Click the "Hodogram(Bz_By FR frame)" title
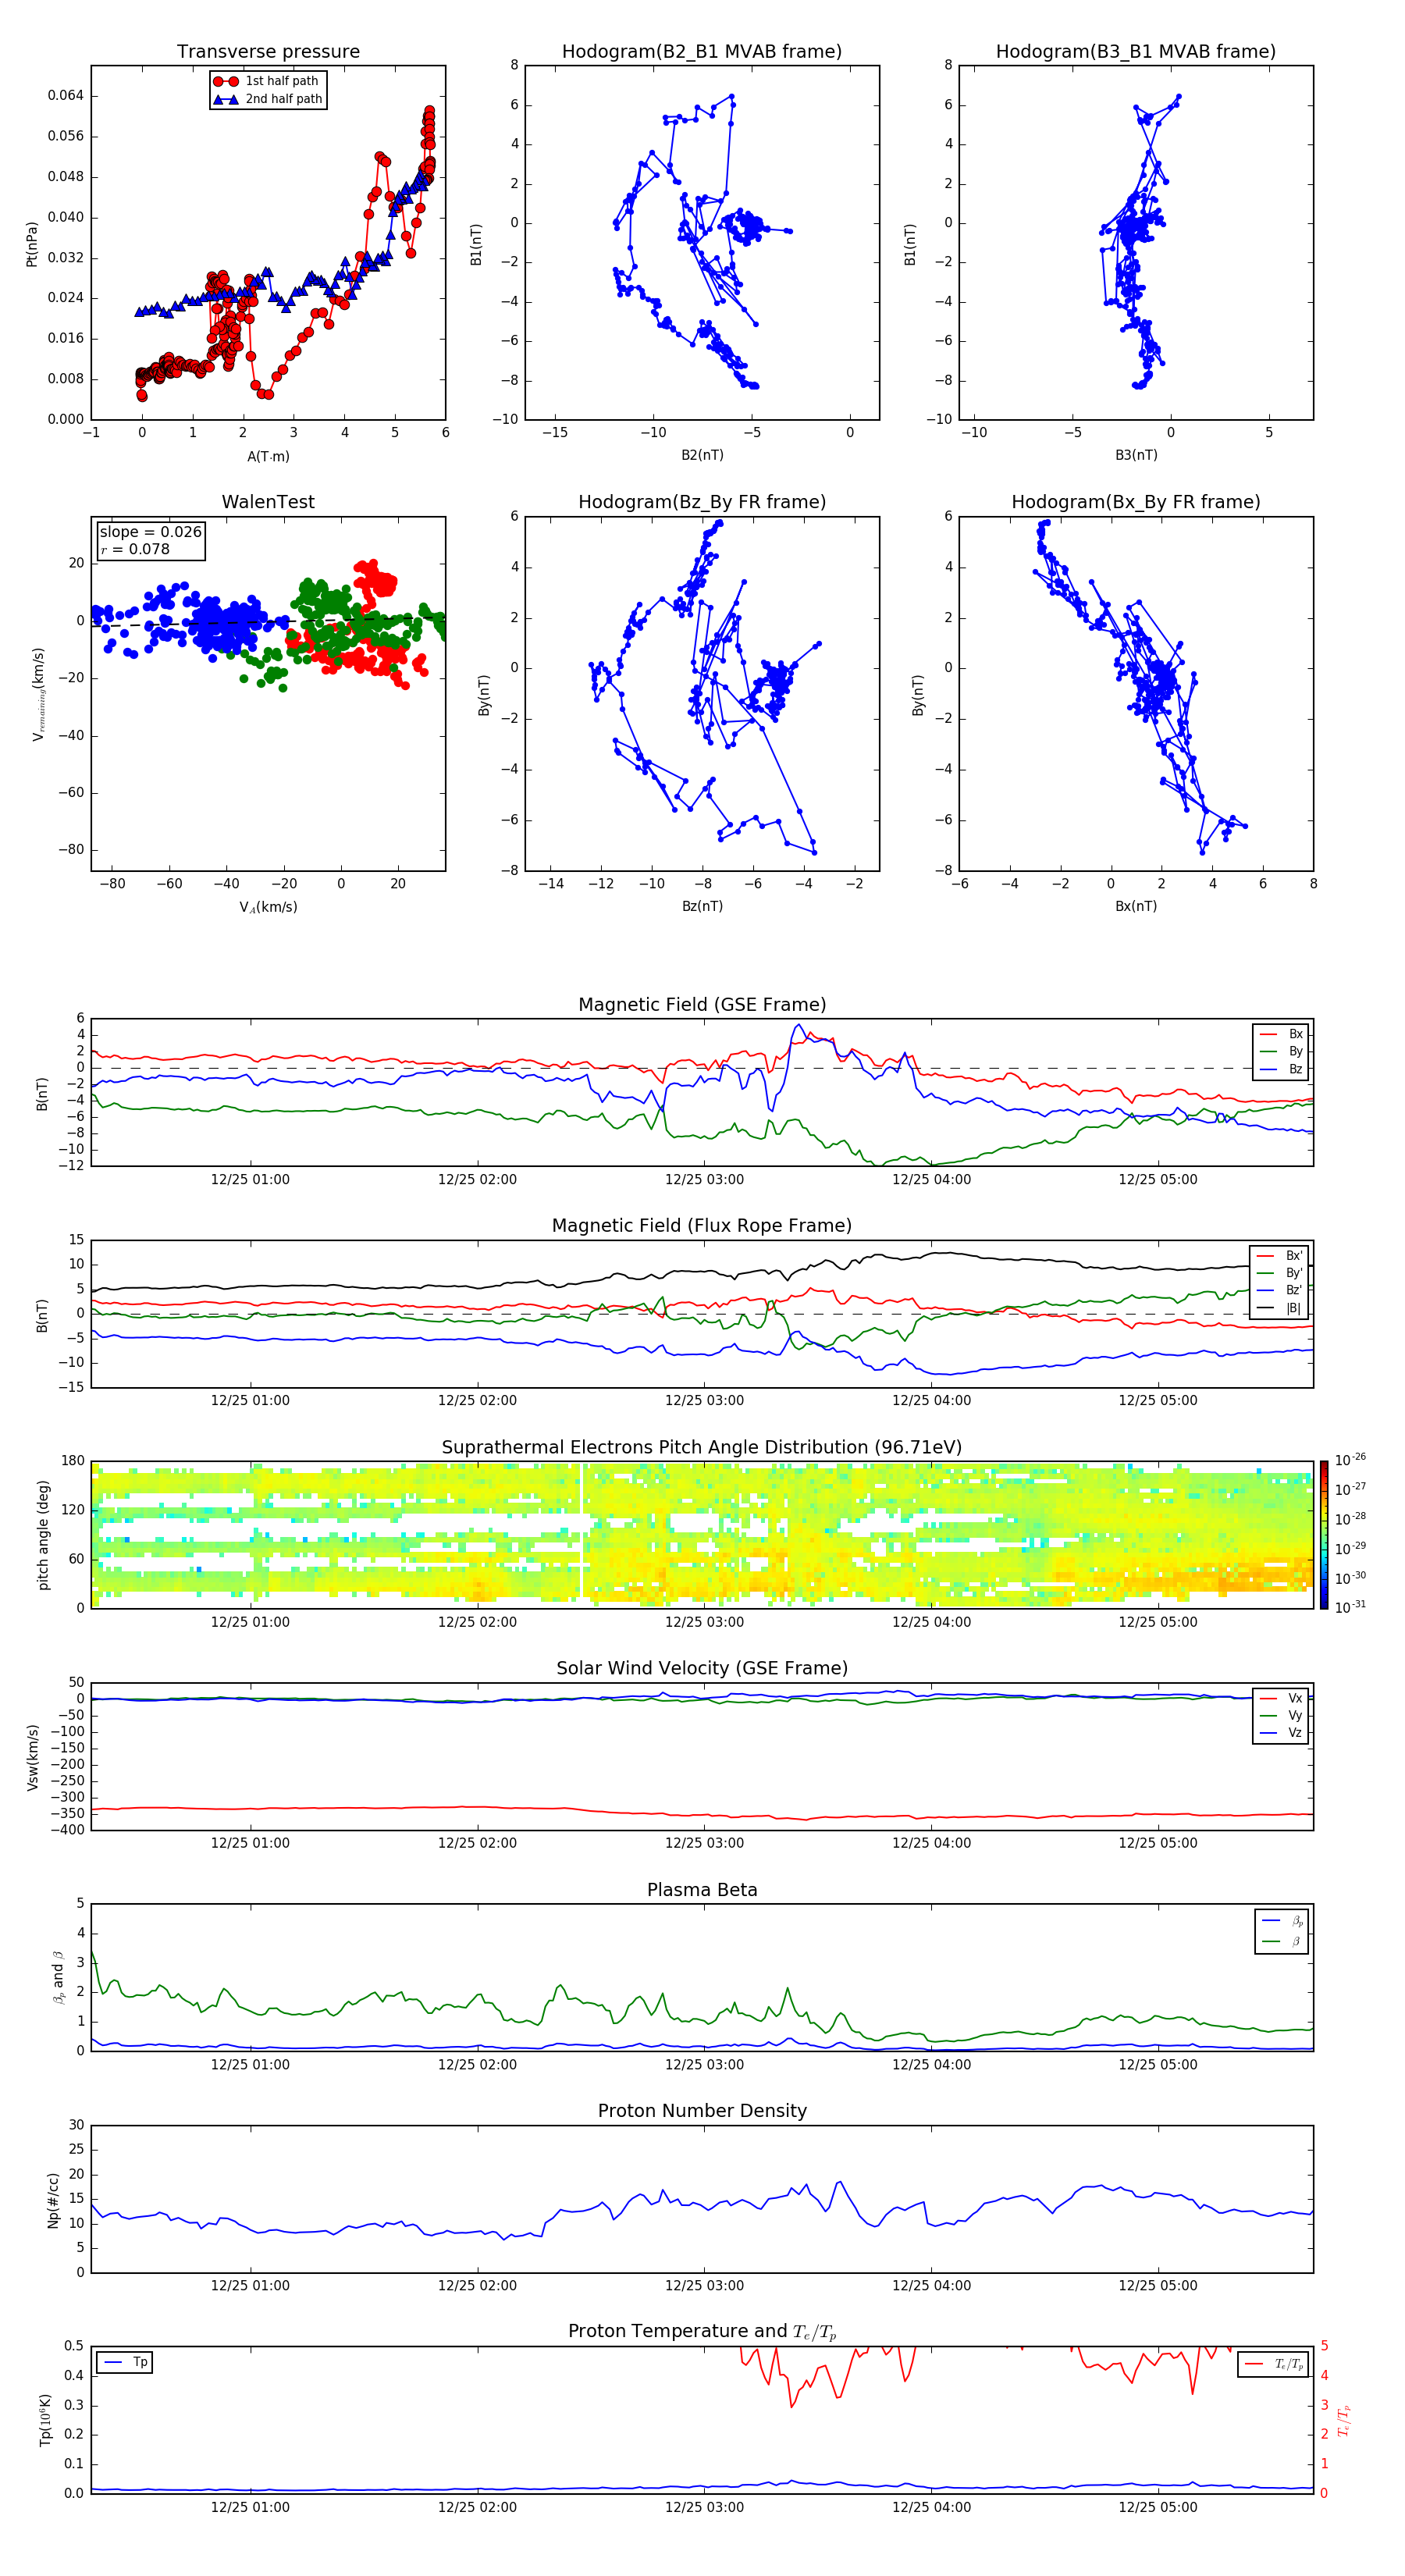The height and width of the screenshot is (2576, 1405). coord(702,502)
